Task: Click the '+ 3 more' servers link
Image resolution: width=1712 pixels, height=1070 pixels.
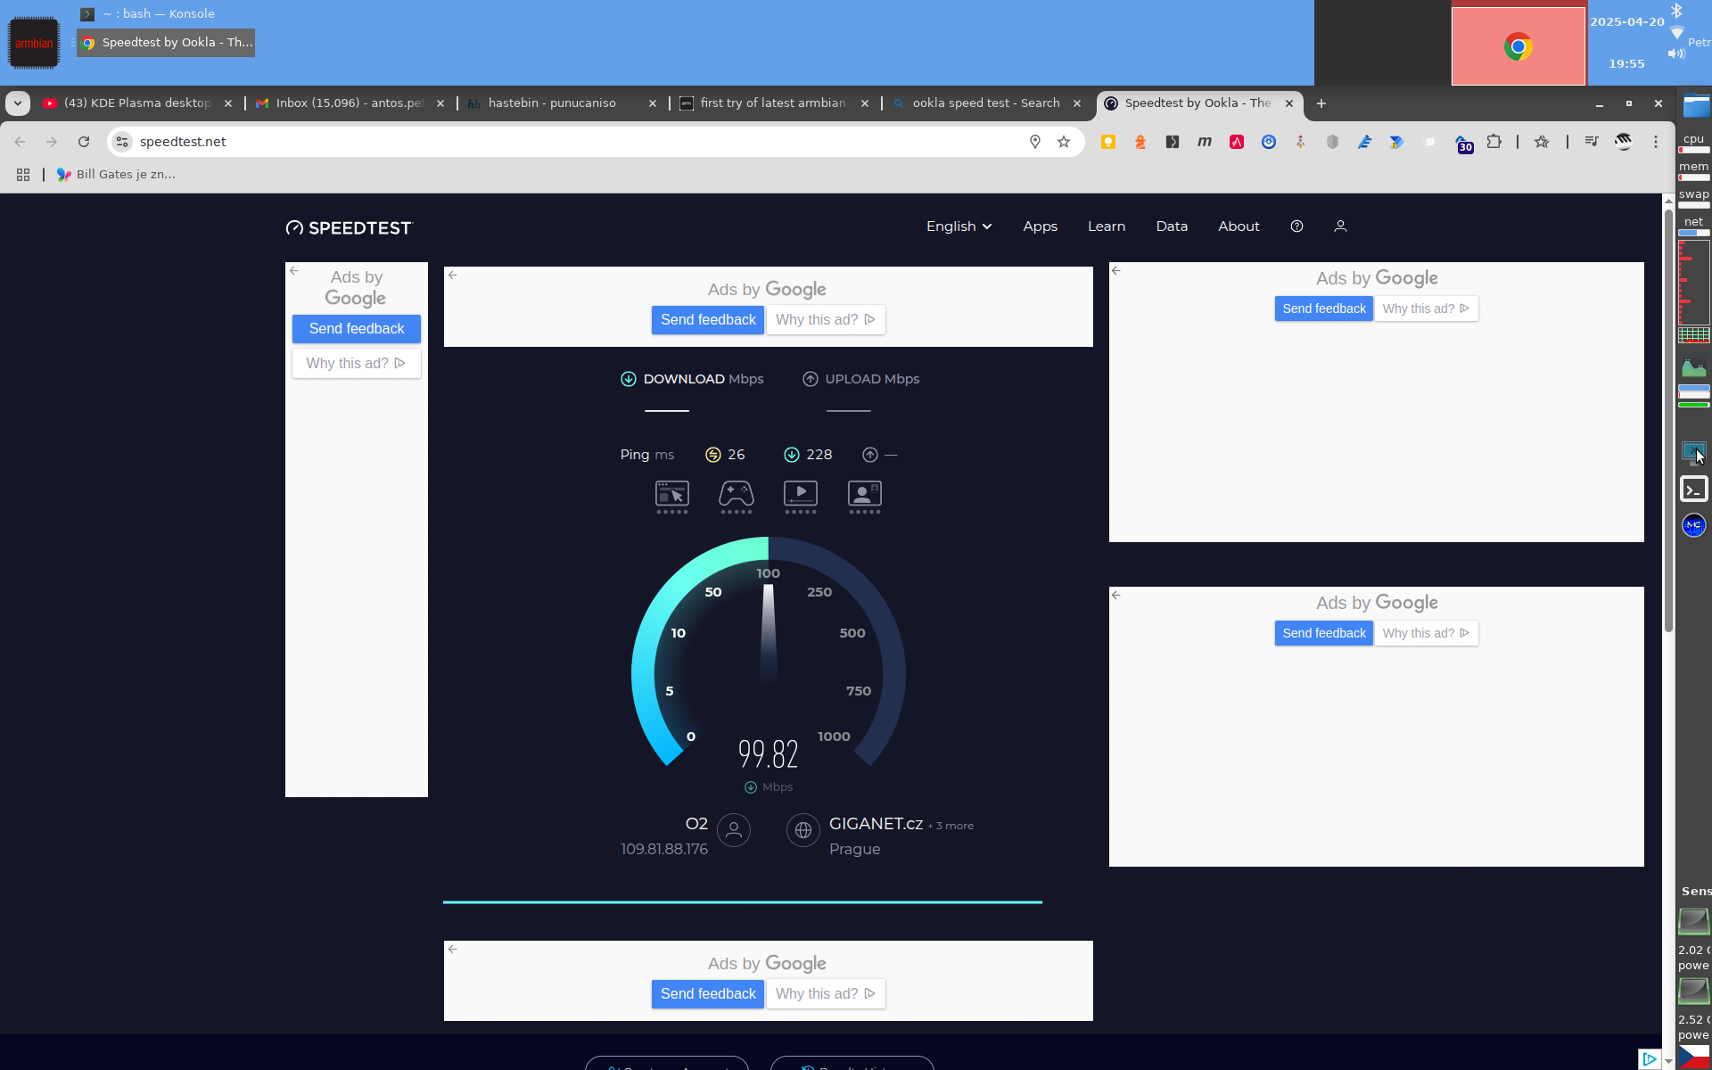Action: click(x=951, y=826)
